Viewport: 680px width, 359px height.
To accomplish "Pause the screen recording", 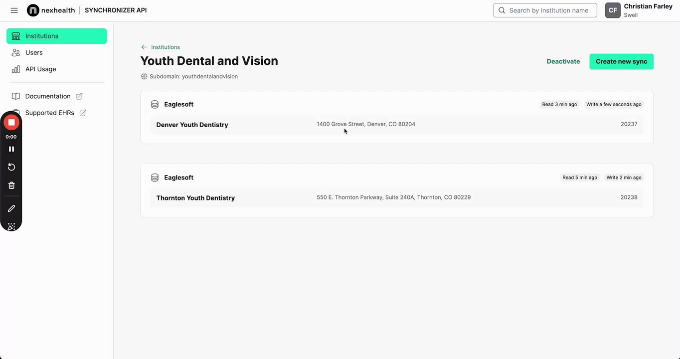I will click(11, 149).
